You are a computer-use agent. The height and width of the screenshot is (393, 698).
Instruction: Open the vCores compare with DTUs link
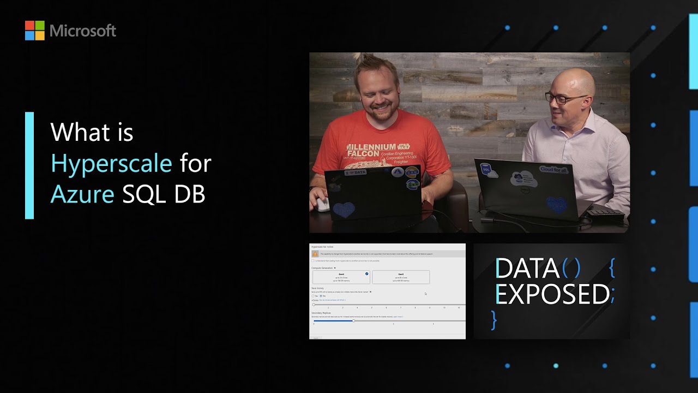[x=333, y=300]
